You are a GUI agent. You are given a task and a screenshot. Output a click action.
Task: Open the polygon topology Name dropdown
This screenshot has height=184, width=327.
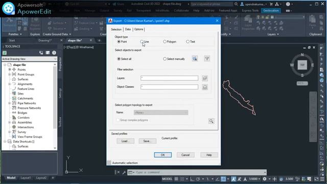click(161, 112)
